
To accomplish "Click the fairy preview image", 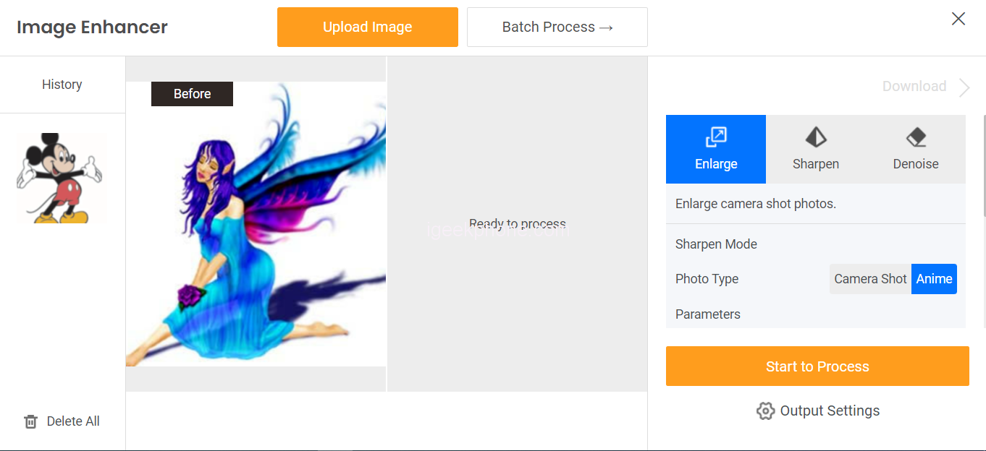I will (x=256, y=224).
